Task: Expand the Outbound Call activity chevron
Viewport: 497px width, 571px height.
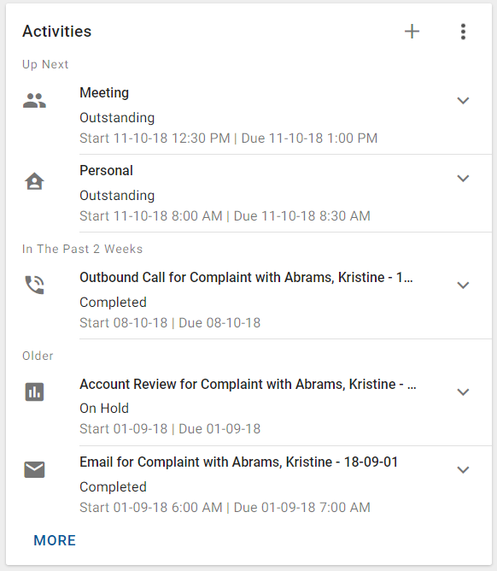Action: (463, 285)
